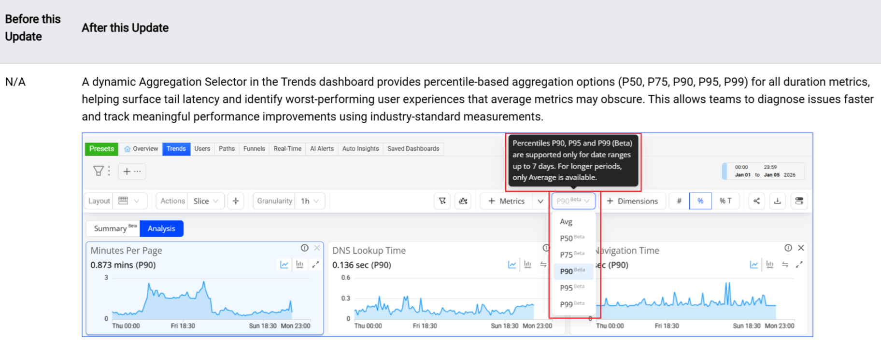Click the line chart icon on DNS Lookup Time
This screenshot has width=881, height=341.
pos(512,265)
